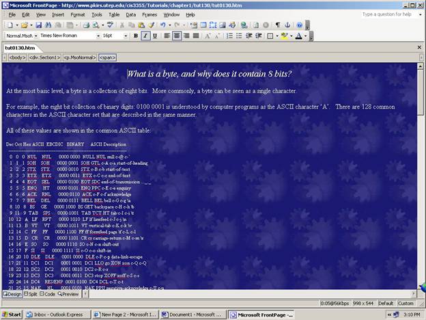Switch to Split view
The image size is (426, 320).
[31, 294]
